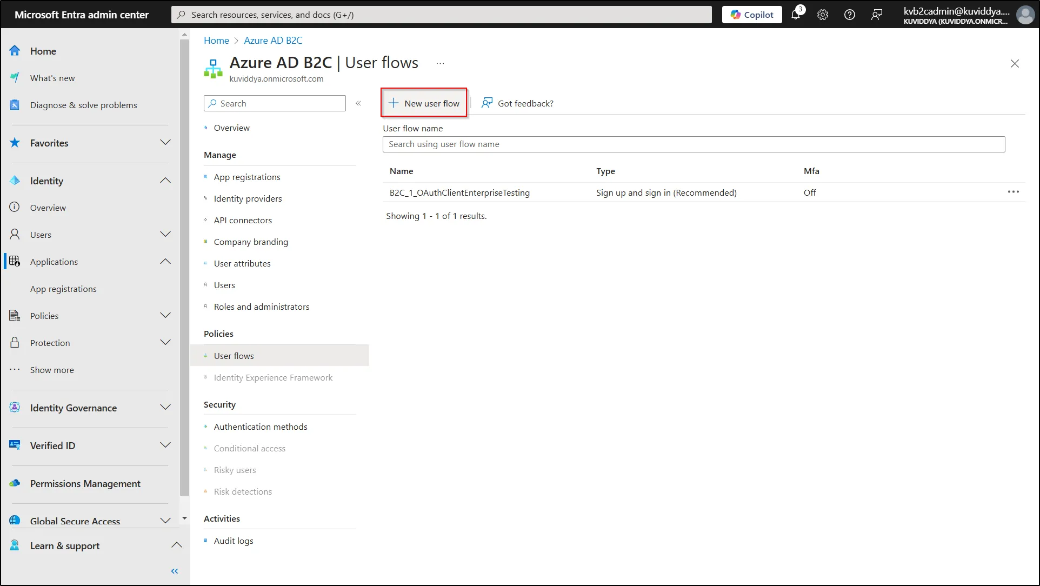
Task: Click the Protection lock icon
Action: [15, 343]
